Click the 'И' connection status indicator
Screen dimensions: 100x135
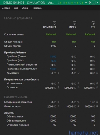coord(65,3)
